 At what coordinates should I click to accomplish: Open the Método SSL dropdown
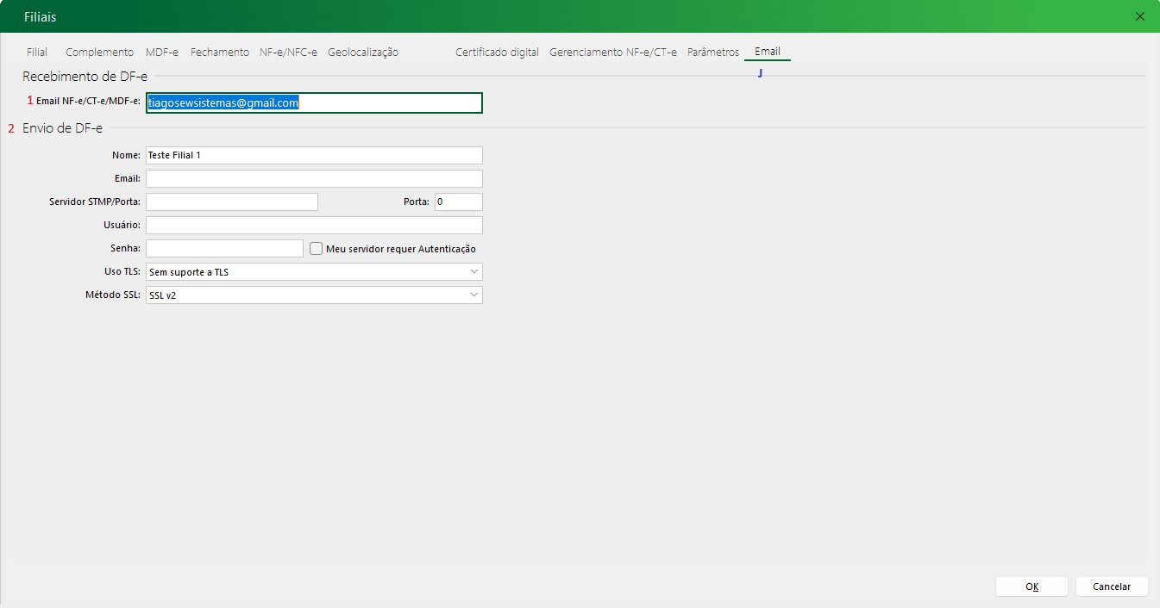(x=473, y=295)
